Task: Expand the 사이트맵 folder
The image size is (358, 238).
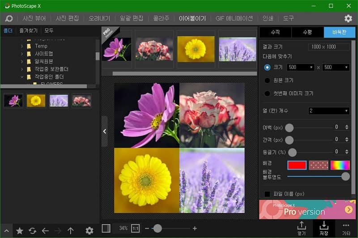Action: point(22,54)
